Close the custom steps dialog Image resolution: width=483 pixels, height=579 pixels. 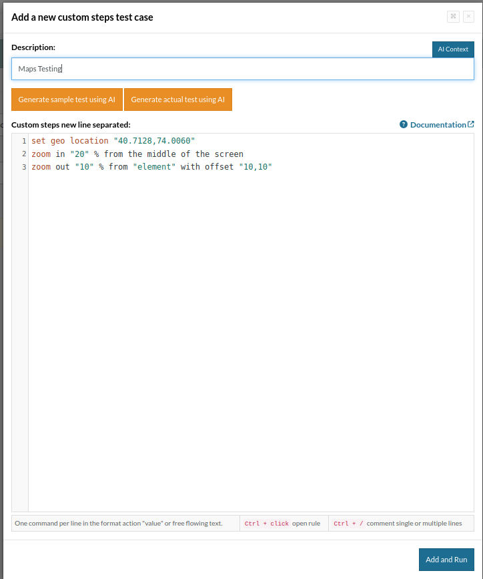(x=468, y=17)
